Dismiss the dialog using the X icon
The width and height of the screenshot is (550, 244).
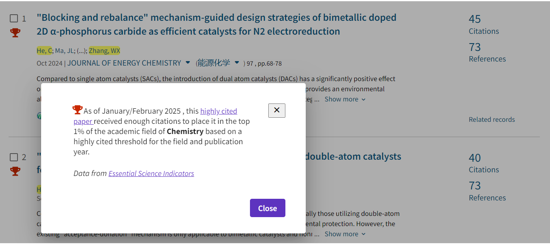point(276,110)
